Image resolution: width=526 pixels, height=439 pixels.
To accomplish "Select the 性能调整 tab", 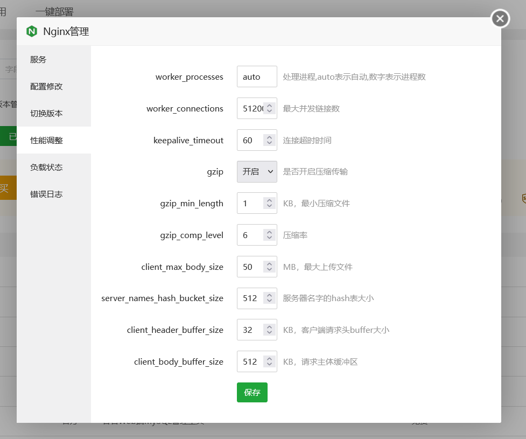I will (x=54, y=140).
